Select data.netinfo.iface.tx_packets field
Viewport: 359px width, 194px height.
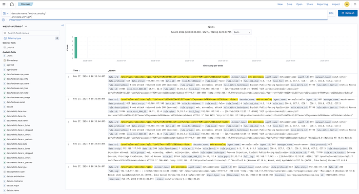(x=19, y=162)
